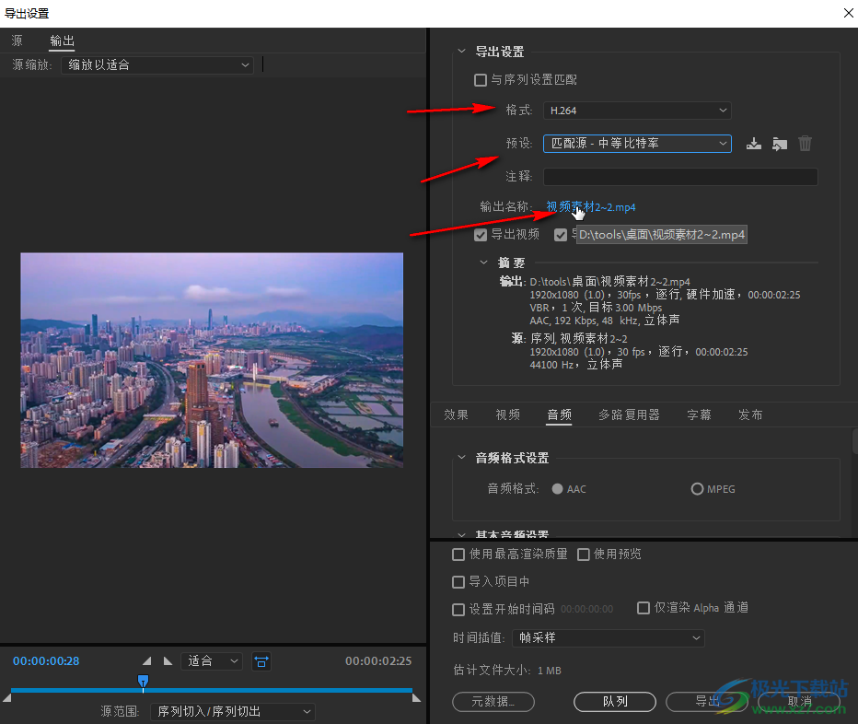Open the 视频 tab
This screenshot has height=724, width=858.
coord(508,415)
